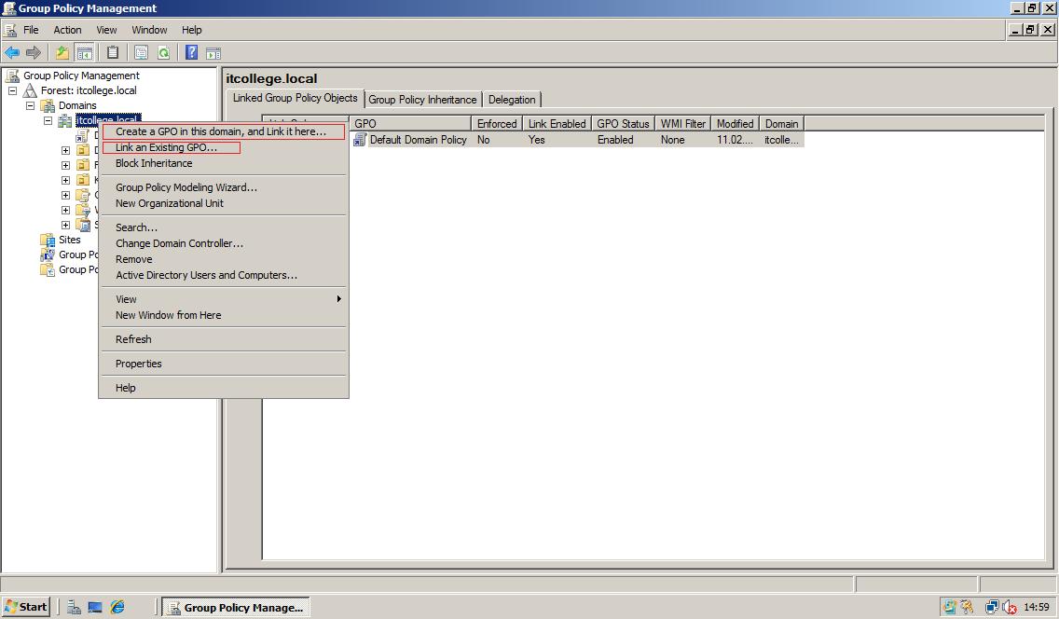Sort by the Enforced column header
This screenshot has width=1059, height=619.
pyautogui.click(x=497, y=124)
